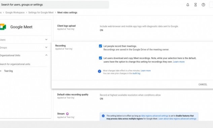Click the ON status under recording quality description
The width and height of the screenshot is (213, 128).
pos(101,99)
